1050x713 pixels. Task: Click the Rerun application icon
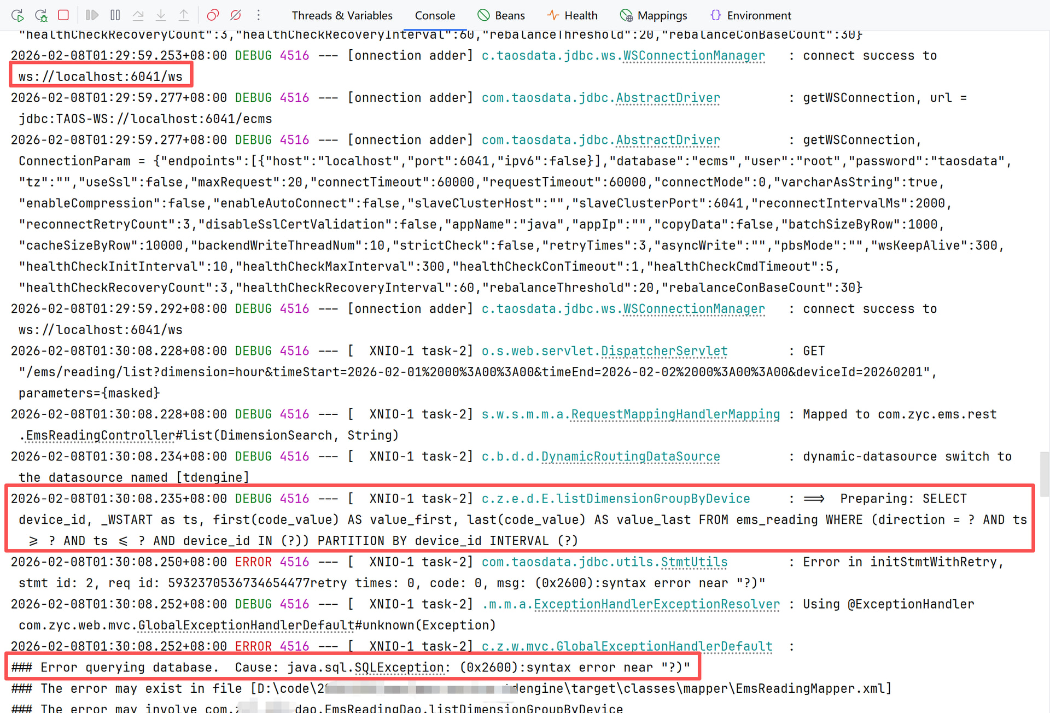coord(17,15)
